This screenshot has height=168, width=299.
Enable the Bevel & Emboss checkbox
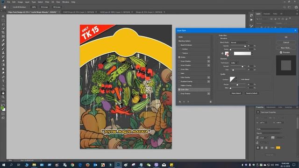(179, 45)
